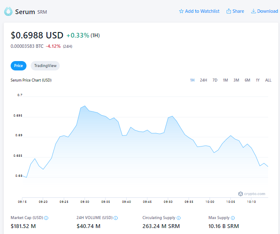The width and height of the screenshot is (280, 234).
Task: Share the Serum price page
Action: point(235,11)
